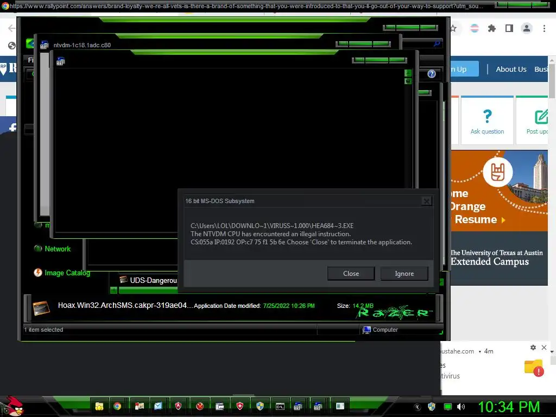Click the striped circle extension icon in Chrome
Image resolution: width=556 pixels, height=417 pixels.
(474, 28)
